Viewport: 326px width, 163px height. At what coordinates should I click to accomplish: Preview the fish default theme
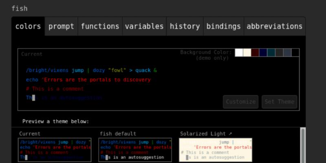(x=136, y=150)
